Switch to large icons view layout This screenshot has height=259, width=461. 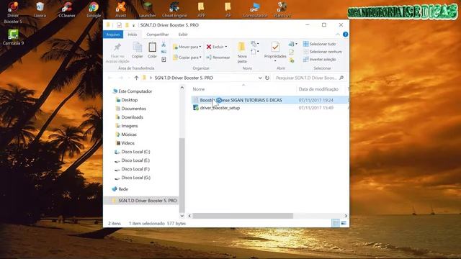pos(344,223)
